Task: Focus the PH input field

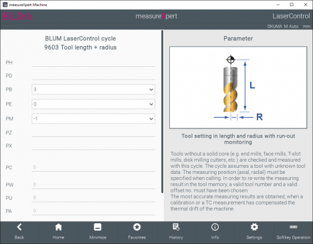Action: coord(93,63)
